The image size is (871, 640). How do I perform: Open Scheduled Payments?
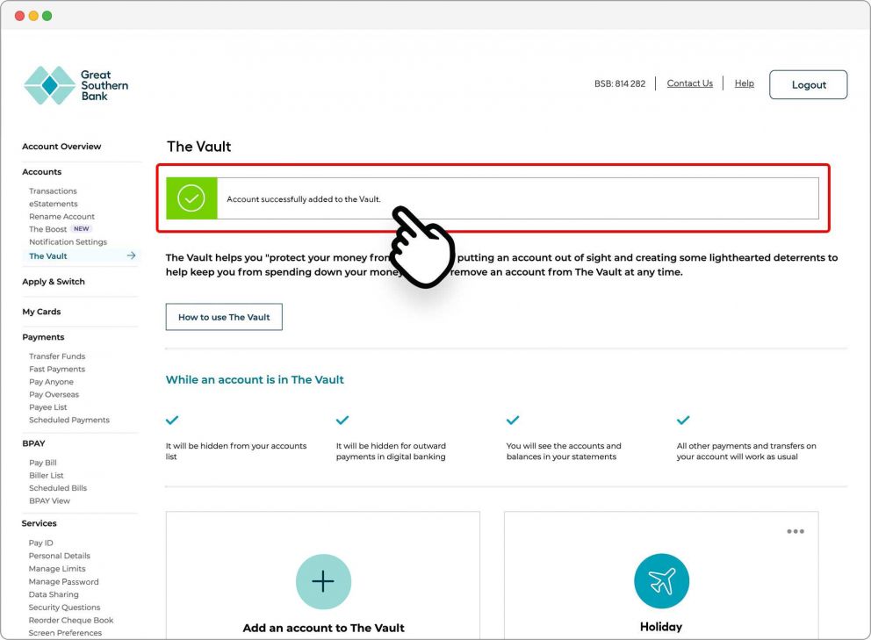click(x=68, y=420)
